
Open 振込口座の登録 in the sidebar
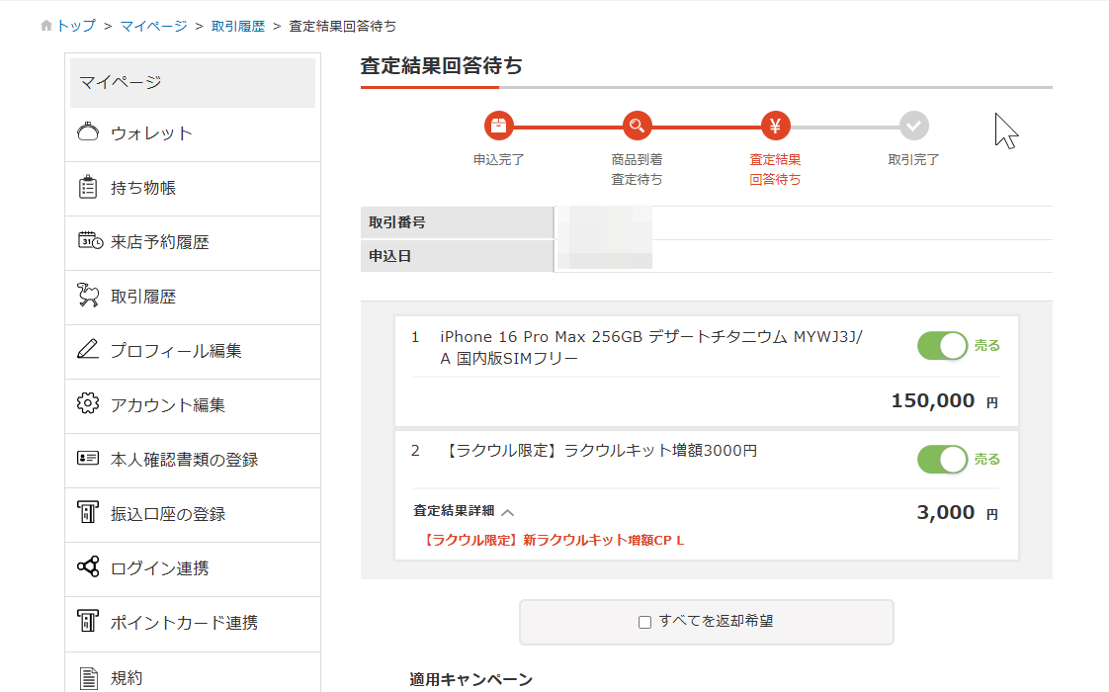tap(168, 514)
